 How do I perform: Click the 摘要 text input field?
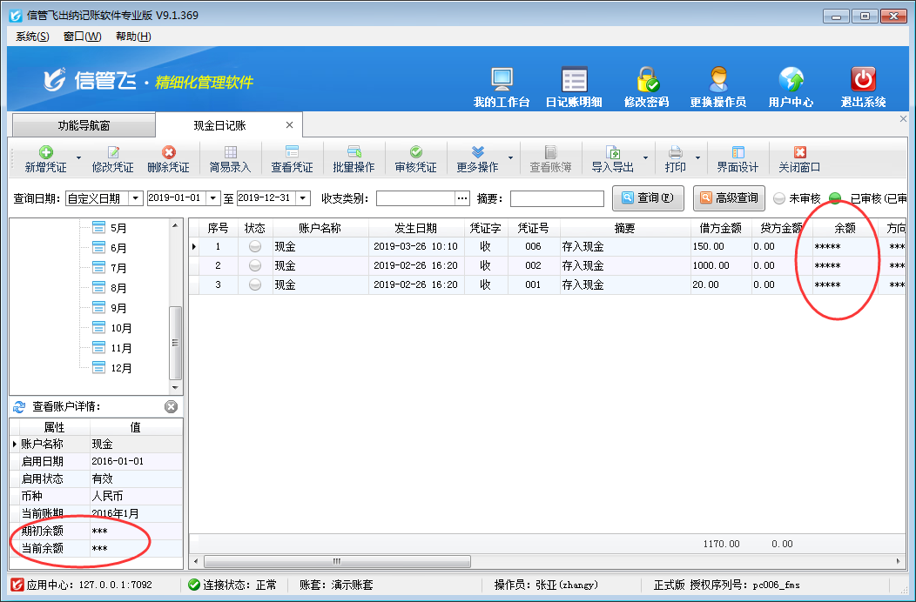pos(556,199)
